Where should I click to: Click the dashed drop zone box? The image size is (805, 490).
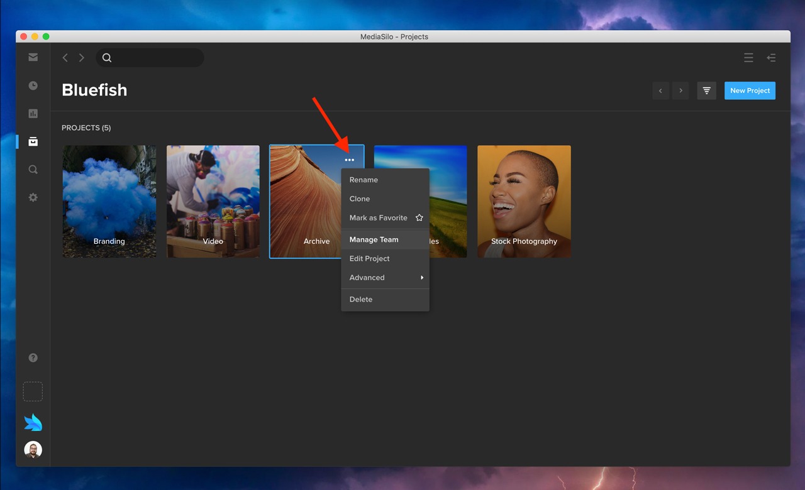click(33, 391)
